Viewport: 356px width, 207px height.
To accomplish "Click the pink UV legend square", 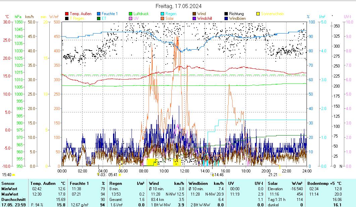I will pos(131,19).
